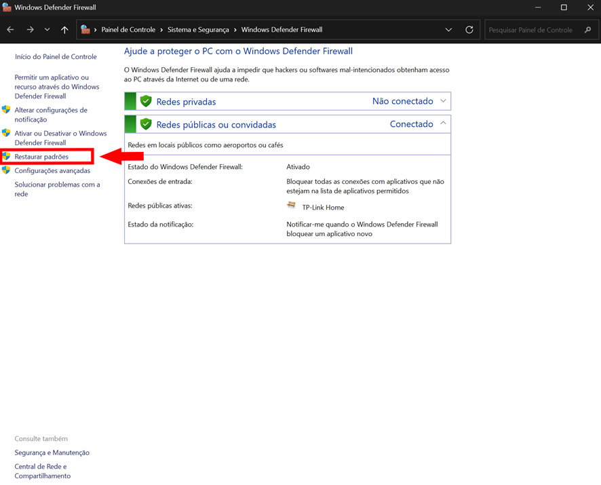Image resolution: width=601 pixels, height=485 pixels.
Task: Open Configurações avançadas link
Action: click(52, 171)
